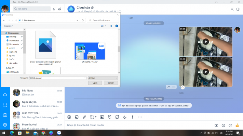Screen dimensions: 243x136
Task: Click the add friend icon next to search
Action: pyautogui.click(x=54, y=9)
